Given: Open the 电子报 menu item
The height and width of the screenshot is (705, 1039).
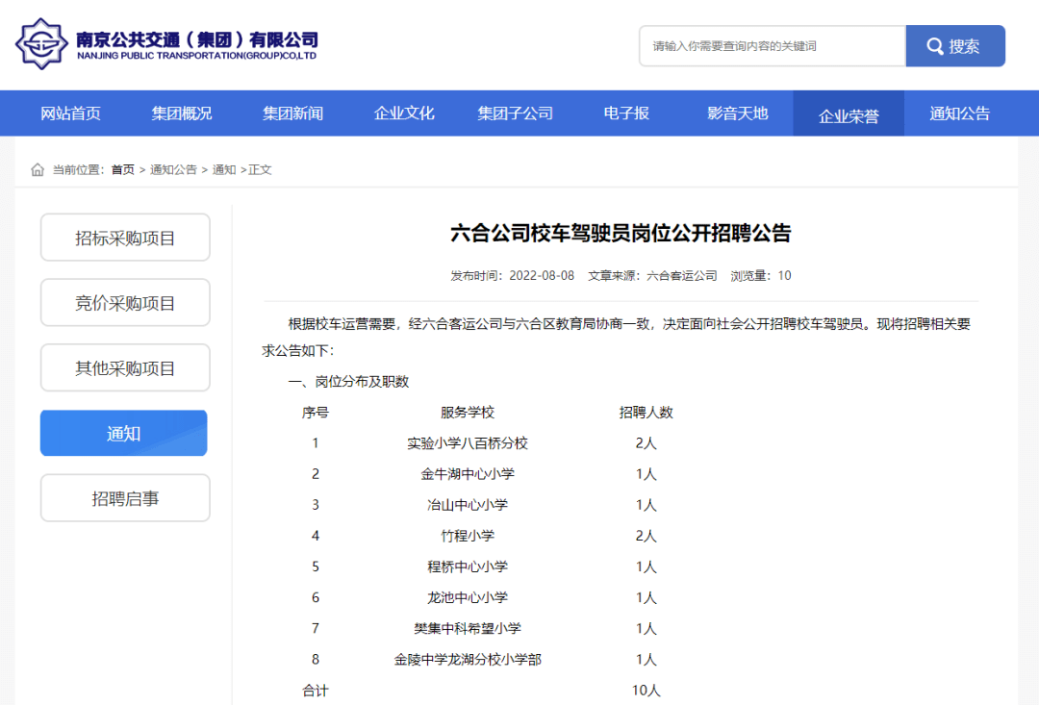Looking at the screenshot, I should coord(626,113).
